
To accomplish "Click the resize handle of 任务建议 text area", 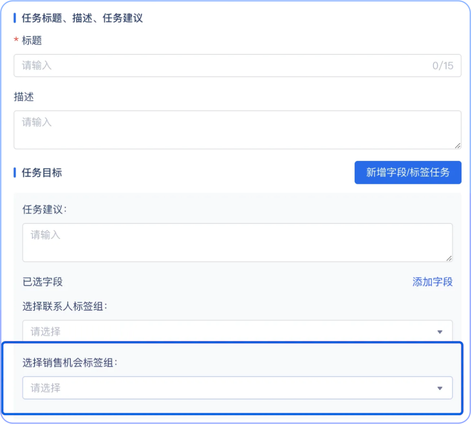I will [x=449, y=258].
